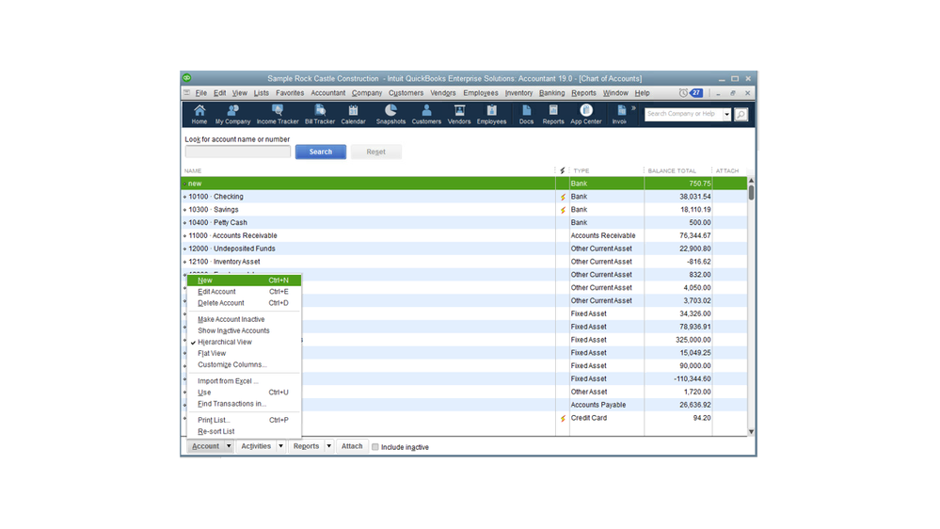Select the 10100 Checking account row

(464, 197)
